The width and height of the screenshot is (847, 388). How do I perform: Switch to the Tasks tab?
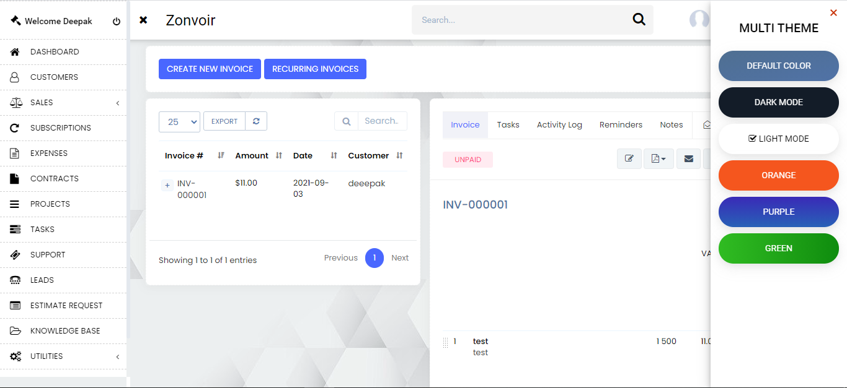point(508,125)
